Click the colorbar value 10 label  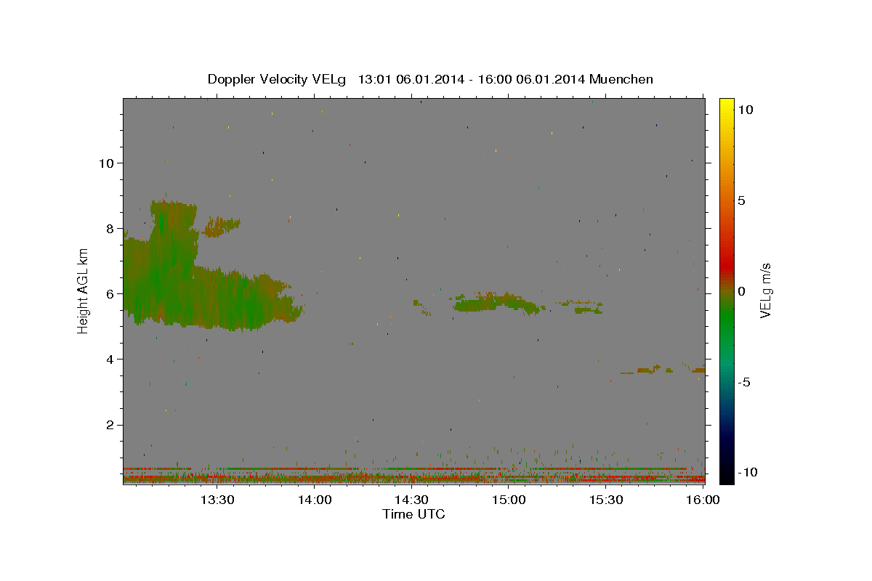[745, 109]
